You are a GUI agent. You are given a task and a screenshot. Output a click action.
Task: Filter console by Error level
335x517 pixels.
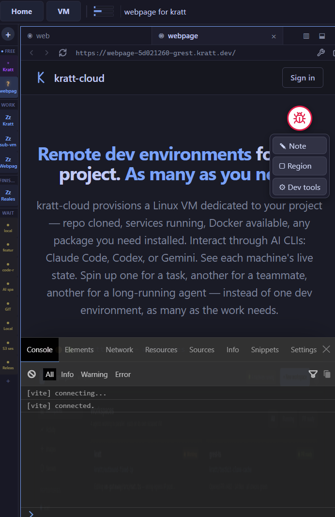click(x=123, y=374)
